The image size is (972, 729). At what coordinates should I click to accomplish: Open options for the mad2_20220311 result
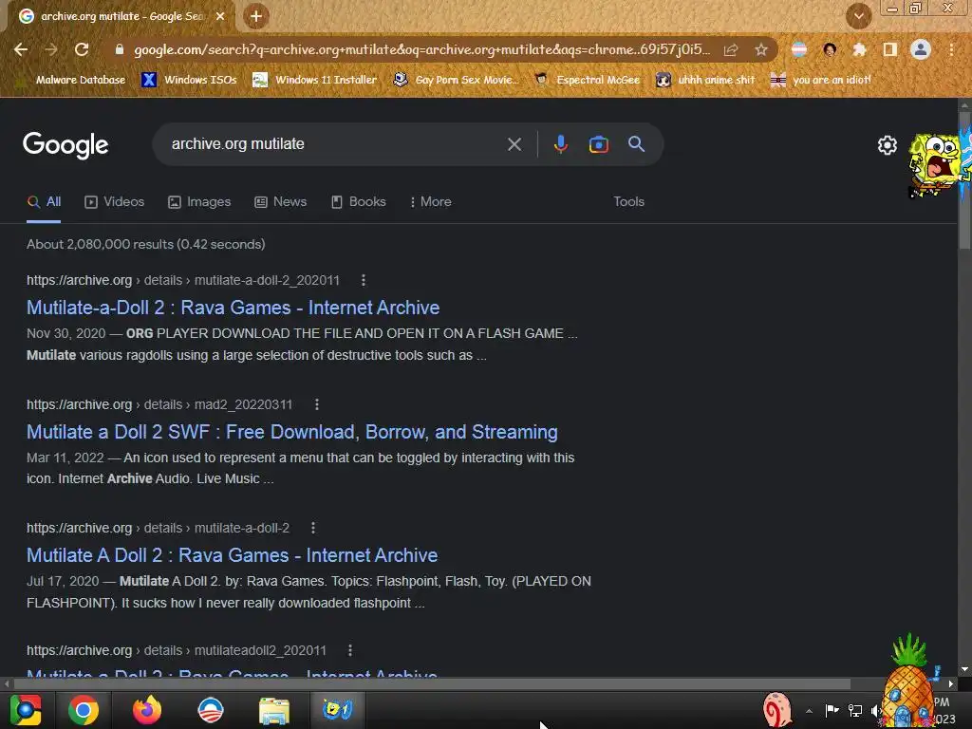coord(317,404)
